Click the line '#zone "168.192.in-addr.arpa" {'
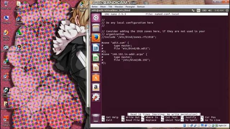This screenshot has height=129, width=230. (124, 54)
